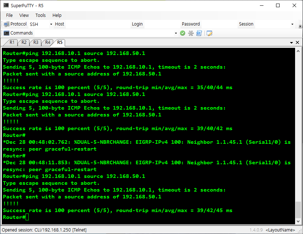
Task: Click the Commands input box
Action: coord(104,33)
